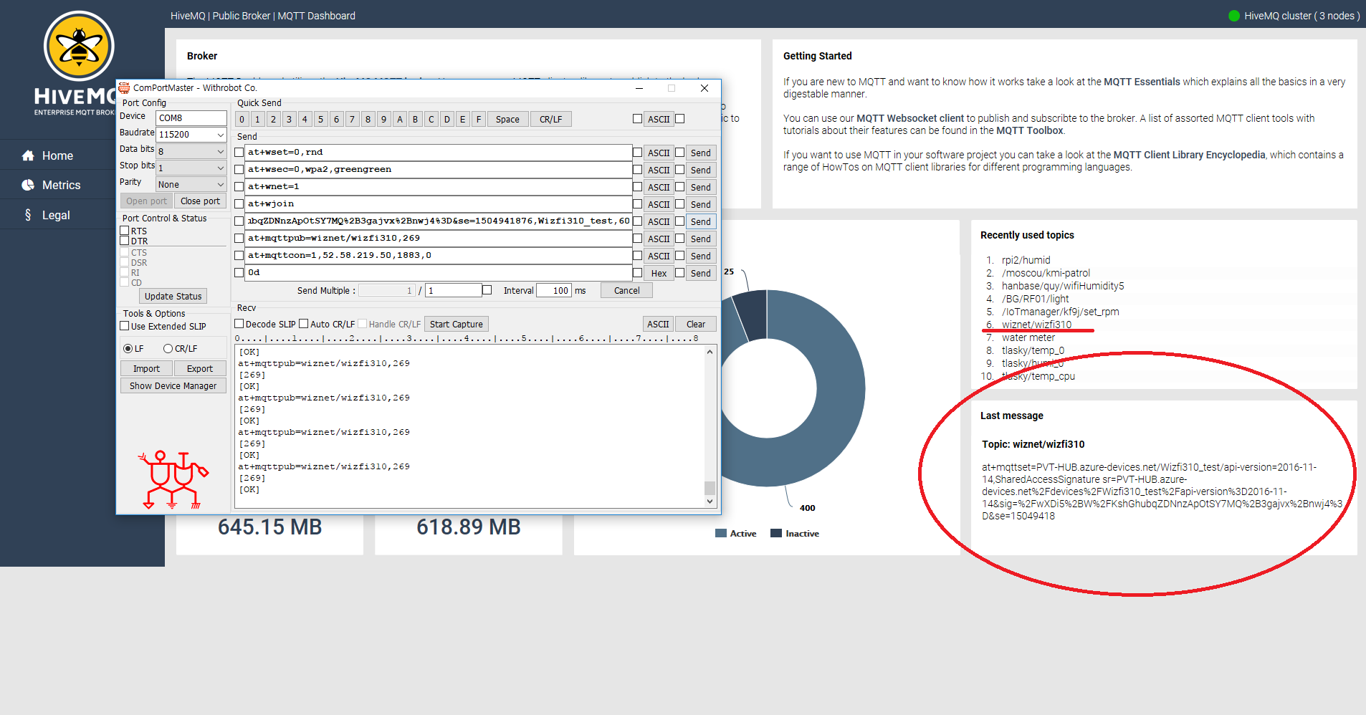Click the green HiveMQ cluster status dot
This screenshot has width=1366, height=715.
[1234, 16]
